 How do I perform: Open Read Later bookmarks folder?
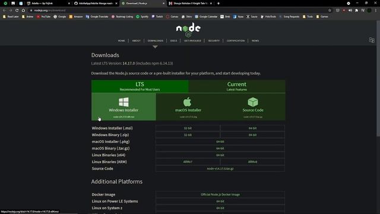coord(11,17)
